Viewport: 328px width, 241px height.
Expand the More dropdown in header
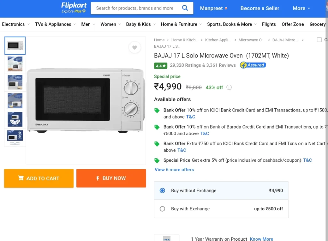click(x=301, y=8)
